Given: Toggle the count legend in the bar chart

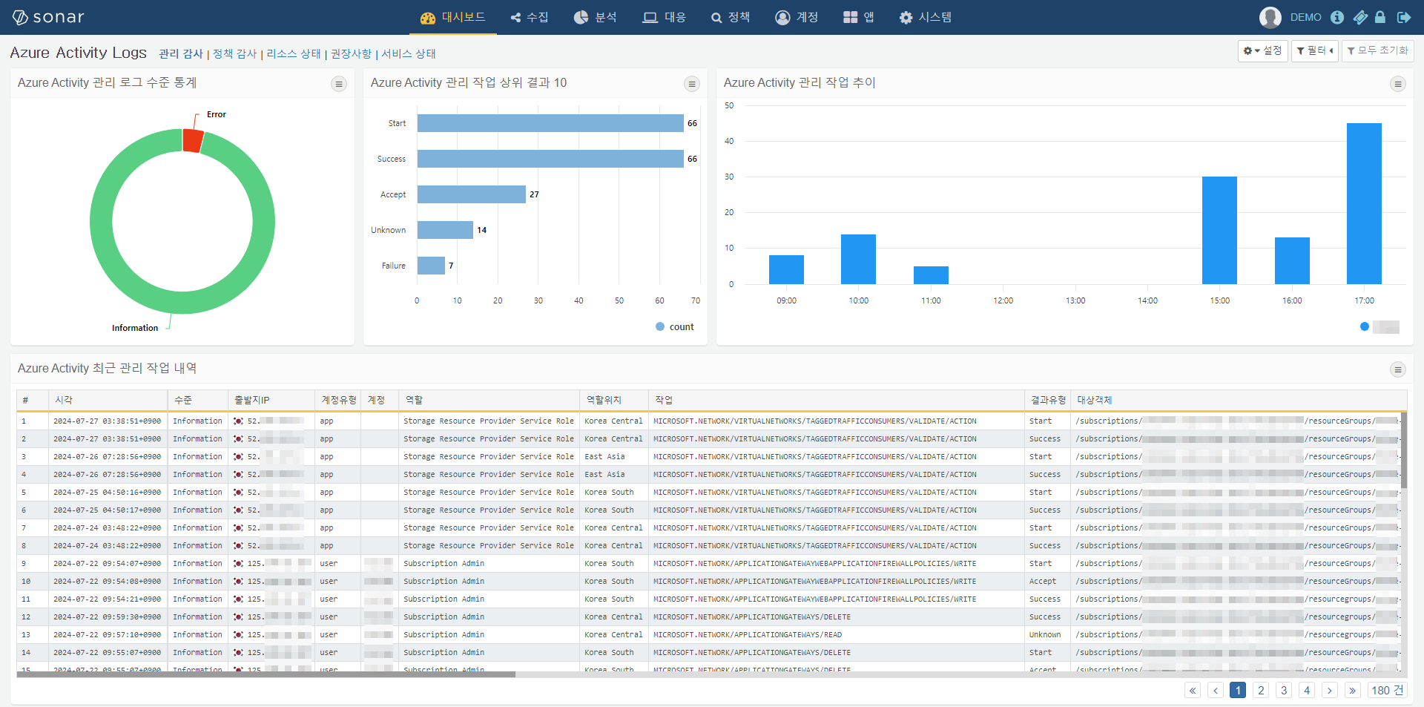Looking at the screenshot, I should [675, 326].
